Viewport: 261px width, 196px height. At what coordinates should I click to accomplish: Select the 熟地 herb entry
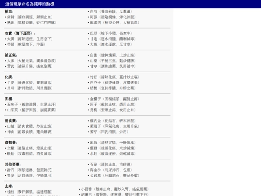pyautogui.click(x=30, y=22)
